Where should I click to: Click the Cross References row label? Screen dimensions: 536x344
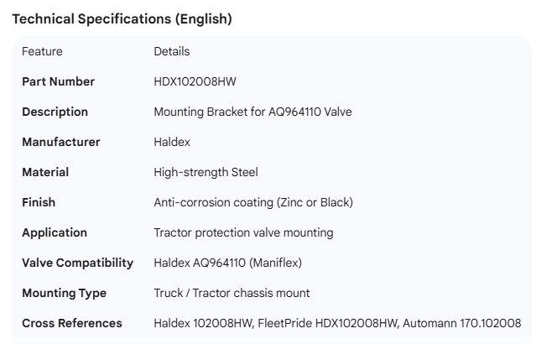tap(71, 323)
